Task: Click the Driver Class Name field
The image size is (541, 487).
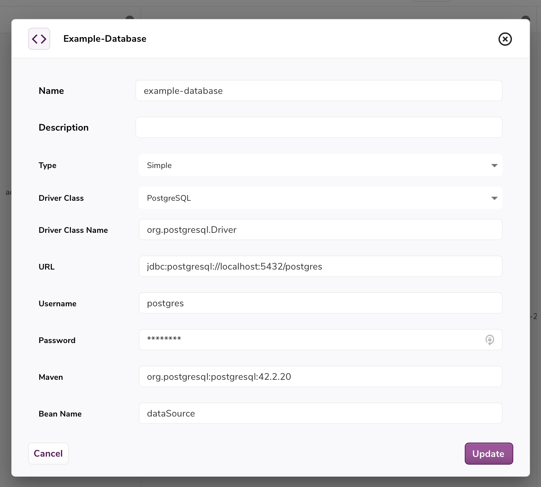Action: [x=320, y=229]
